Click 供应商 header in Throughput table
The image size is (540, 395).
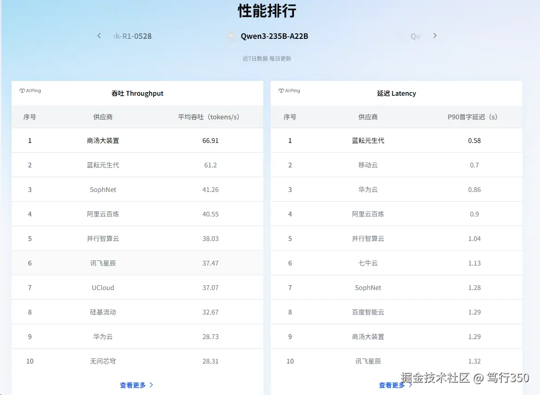(x=103, y=117)
